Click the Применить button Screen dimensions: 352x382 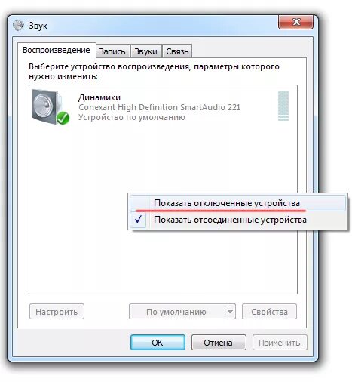click(280, 342)
